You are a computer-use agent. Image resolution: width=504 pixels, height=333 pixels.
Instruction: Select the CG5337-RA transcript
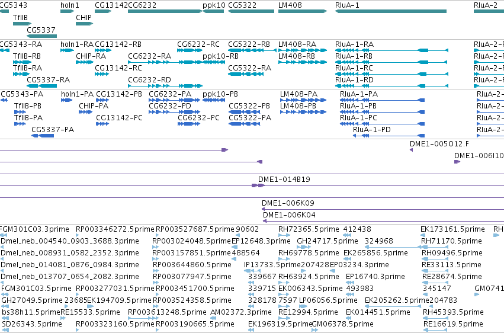[x=42, y=86]
